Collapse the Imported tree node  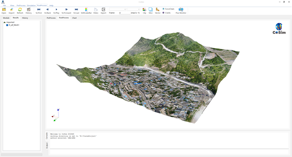[5, 22]
